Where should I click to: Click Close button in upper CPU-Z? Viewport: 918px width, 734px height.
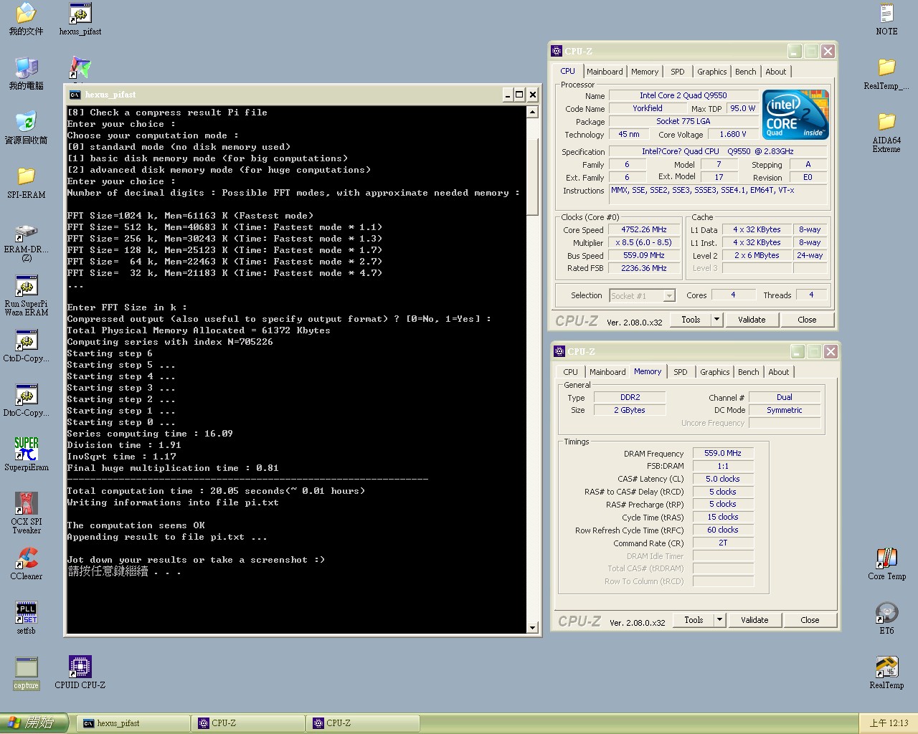tap(807, 320)
